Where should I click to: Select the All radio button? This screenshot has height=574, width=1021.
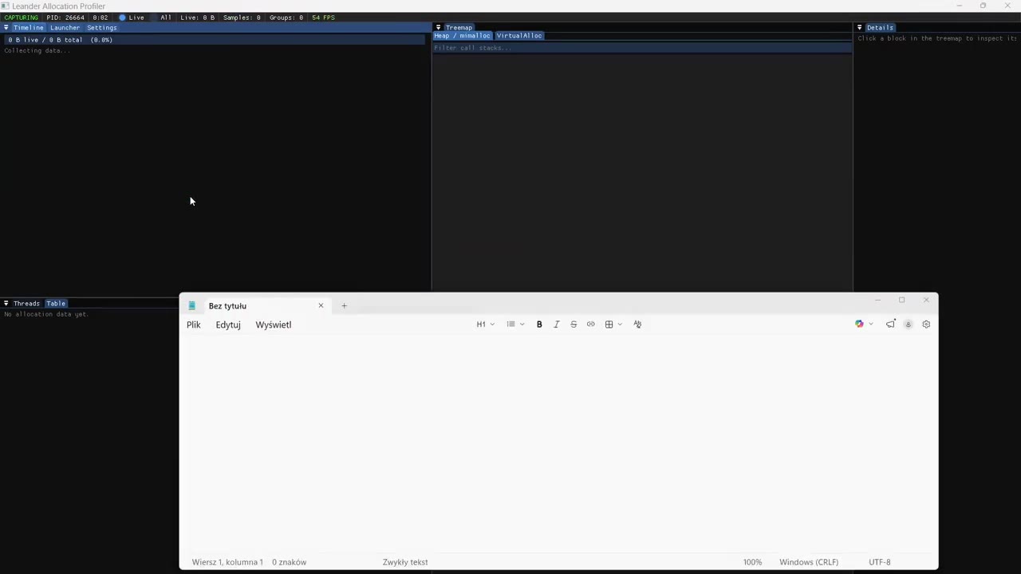pyautogui.click(x=160, y=18)
